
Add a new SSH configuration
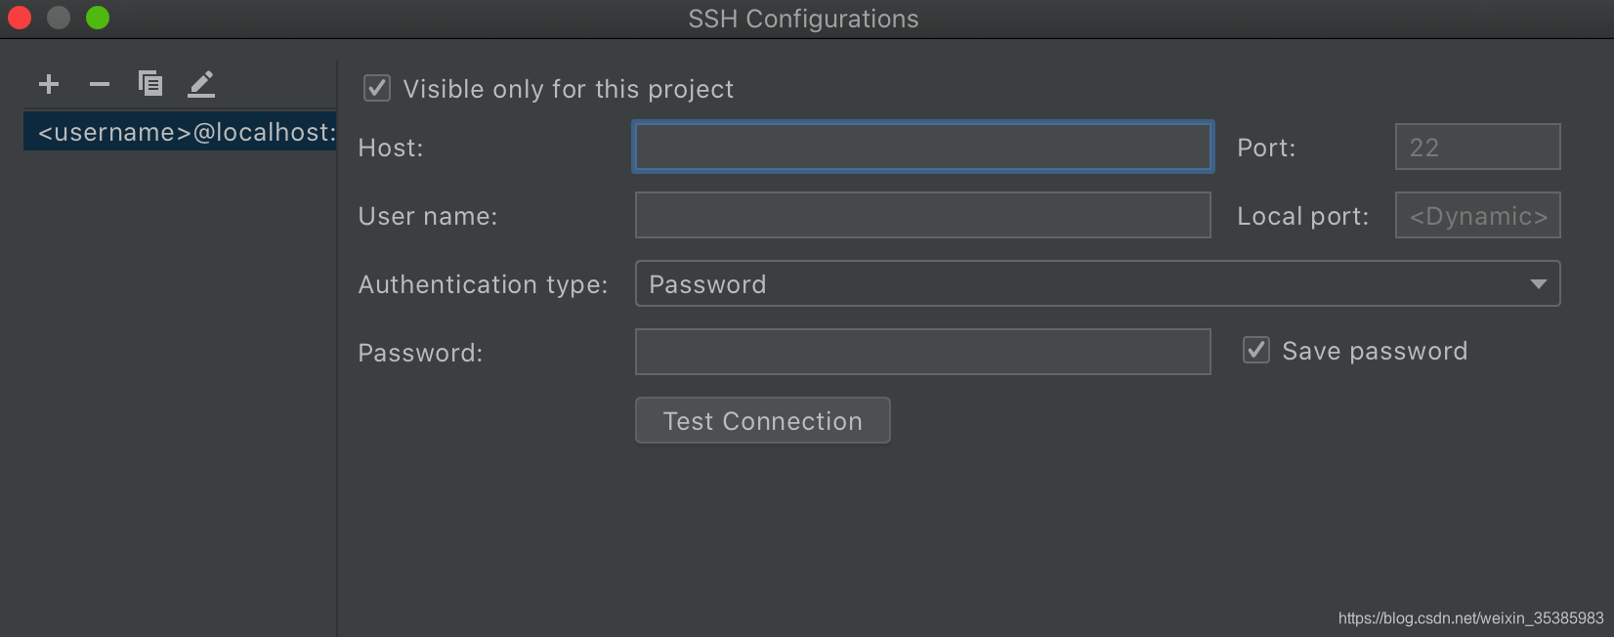pos(49,84)
